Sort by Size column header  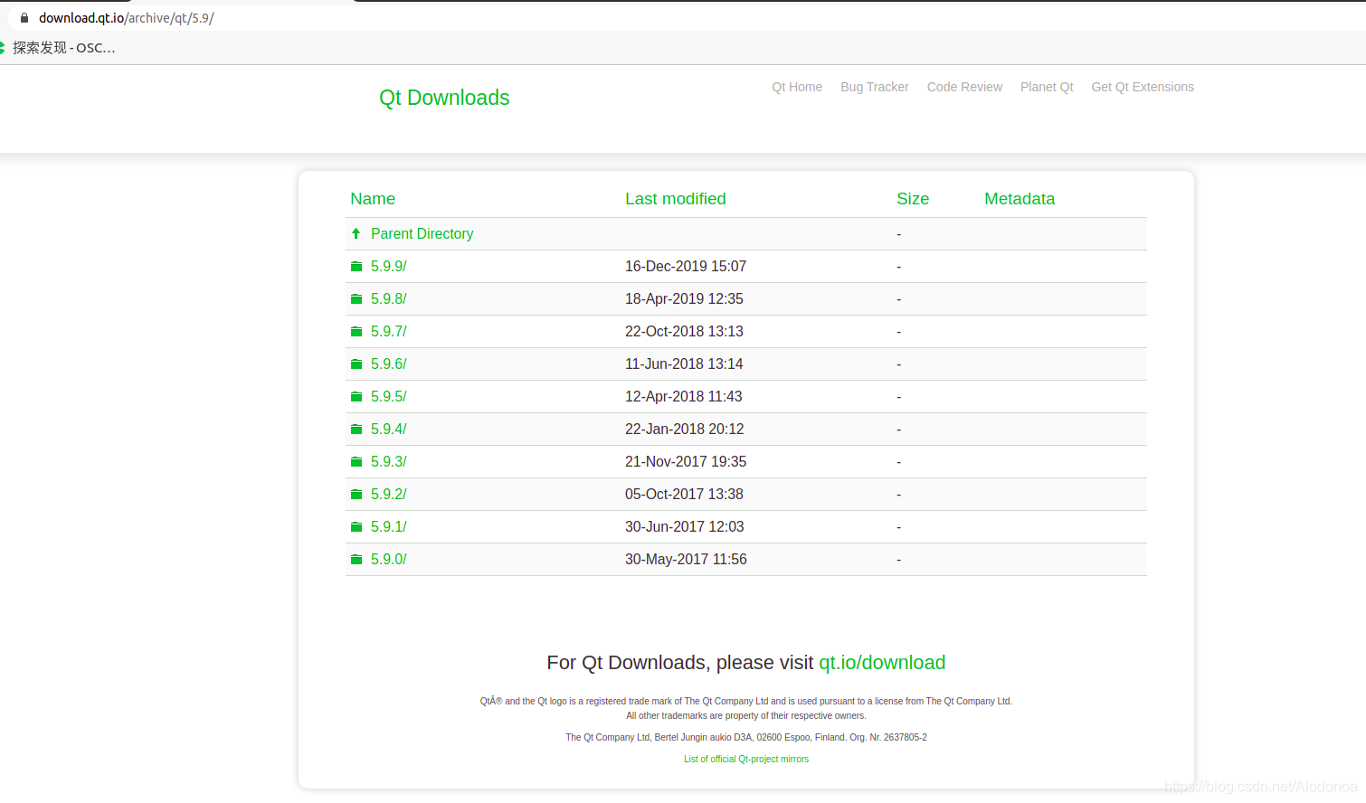click(x=913, y=199)
